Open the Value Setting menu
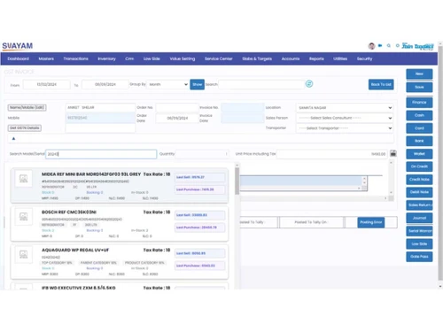Image resolution: width=443 pixels, height=332 pixels. 183,58
